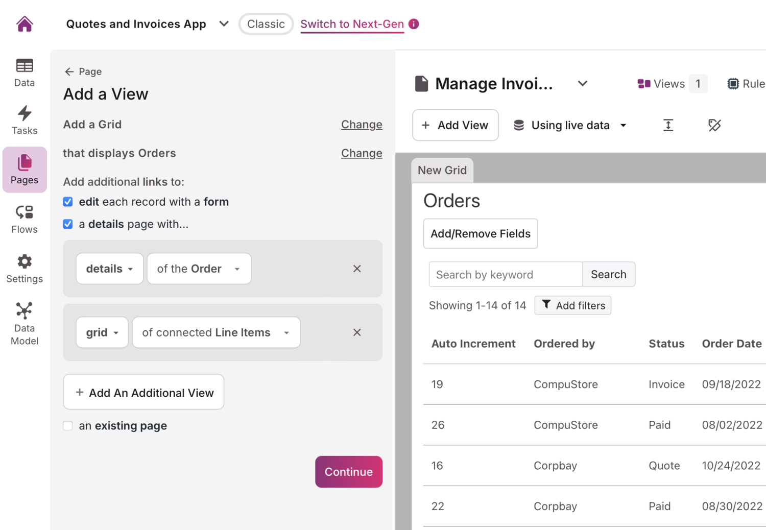The image size is (766, 530).
Task: Click the Search by keyword input field
Action: click(505, 274)
